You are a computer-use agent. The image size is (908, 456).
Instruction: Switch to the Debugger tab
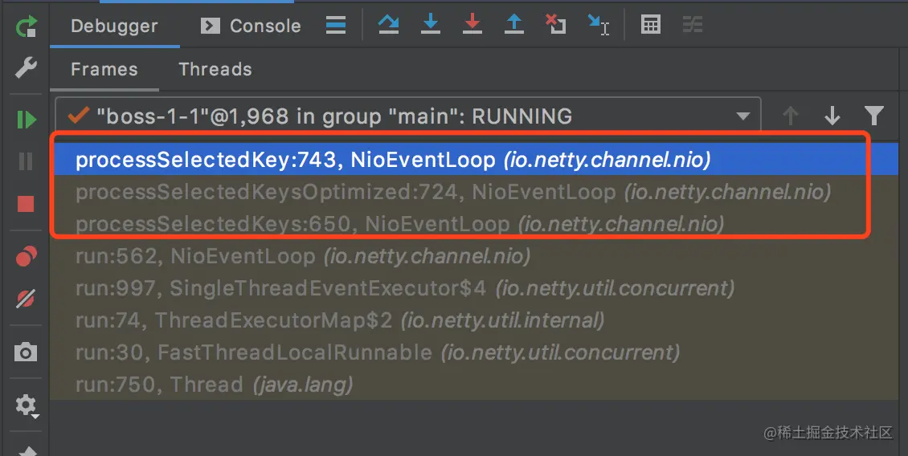pyautogui.click(x=114, y=26)
